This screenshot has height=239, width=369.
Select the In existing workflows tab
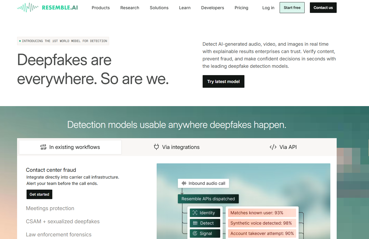[70, 147]
